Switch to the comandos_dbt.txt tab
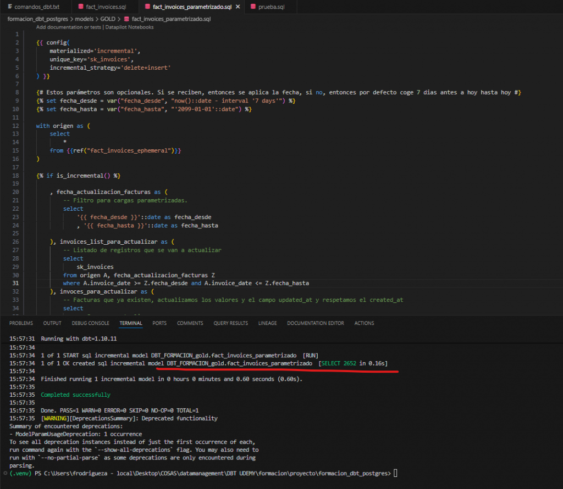The height and width of the screenshot is (489, 563). click(37, 7)
